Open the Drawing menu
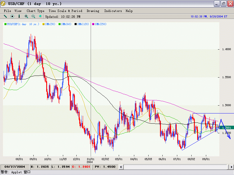Image resolution: width=234 pixels, height=175 pixels. coord(93,11)
